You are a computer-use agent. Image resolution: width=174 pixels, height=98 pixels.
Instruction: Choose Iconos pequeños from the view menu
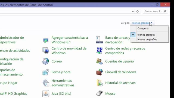pyautogui.click(x=147, y=39)
